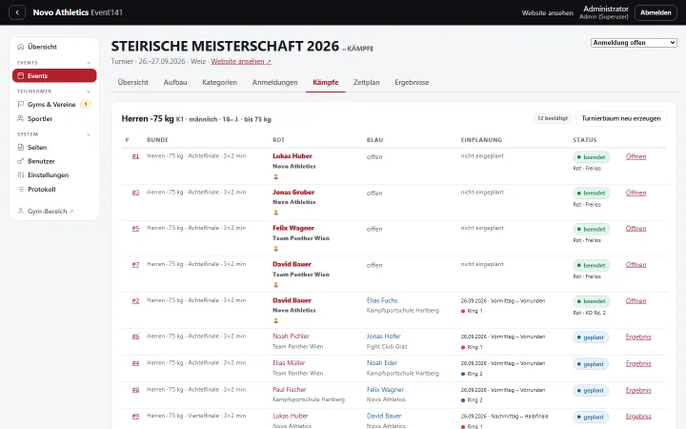Click Öffnen for fight #3

(x=636, y=193)
